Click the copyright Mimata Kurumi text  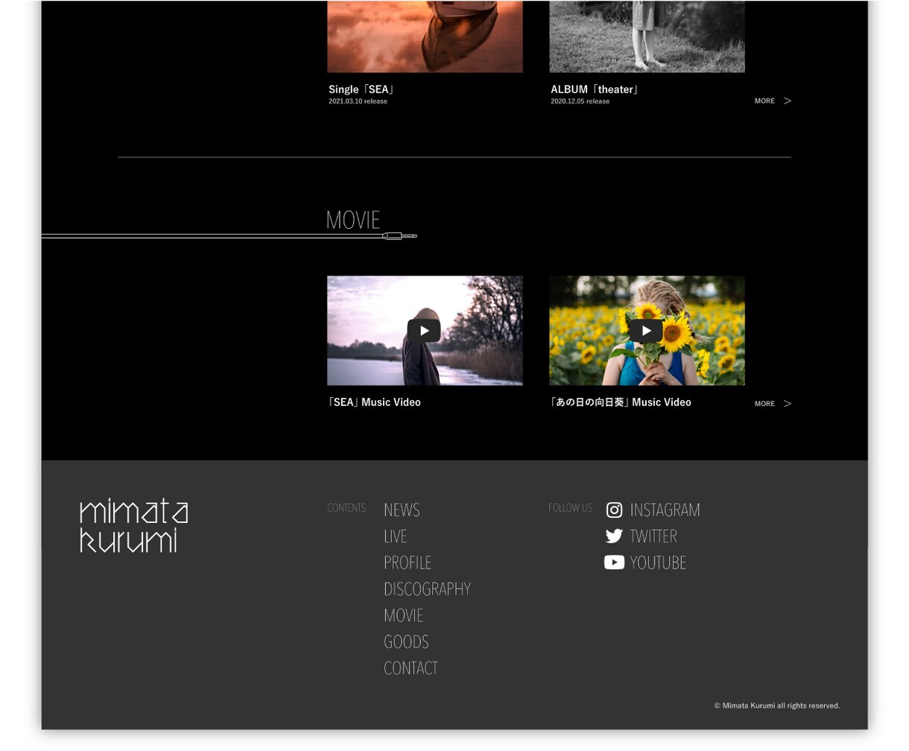click(777, 706)
